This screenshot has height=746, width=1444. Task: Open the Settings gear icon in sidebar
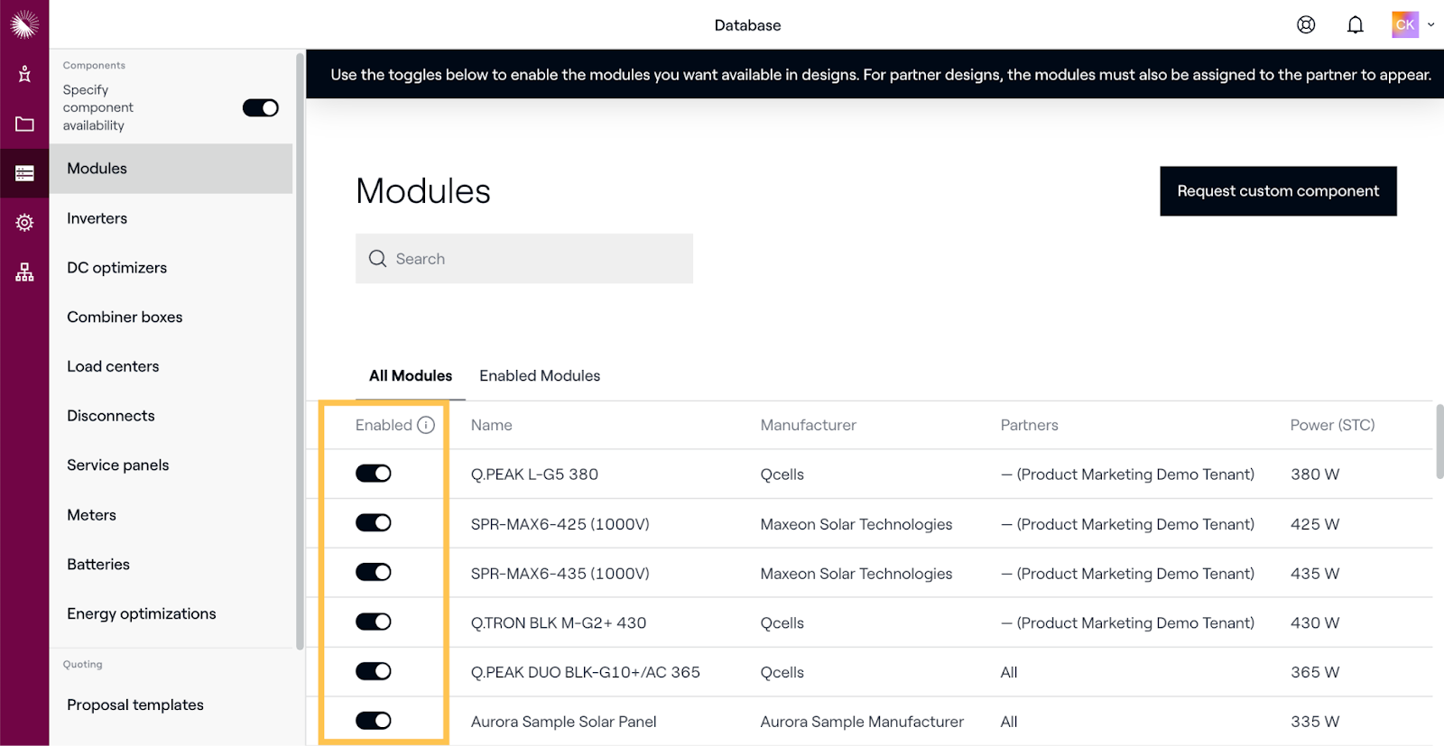24,223
